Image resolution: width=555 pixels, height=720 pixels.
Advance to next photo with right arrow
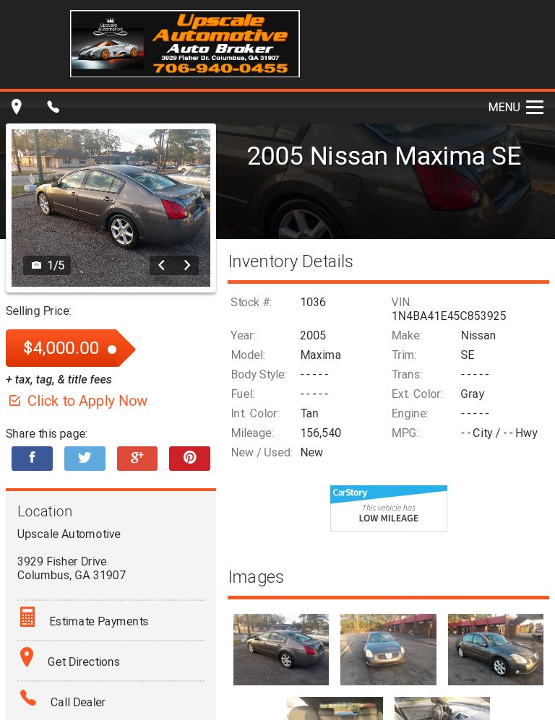[x=186, y=265]
